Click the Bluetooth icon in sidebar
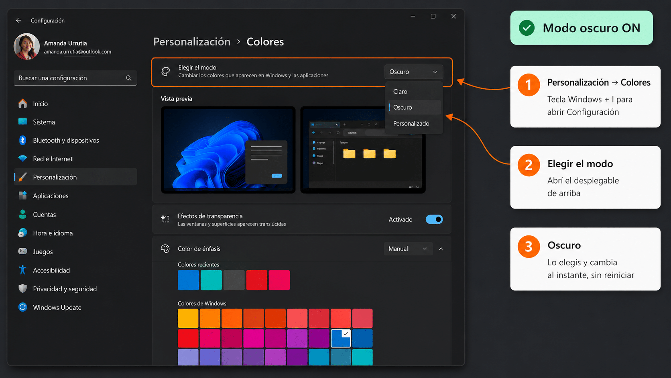The width and height of the screenshot is (671, 378). [23, 140]
